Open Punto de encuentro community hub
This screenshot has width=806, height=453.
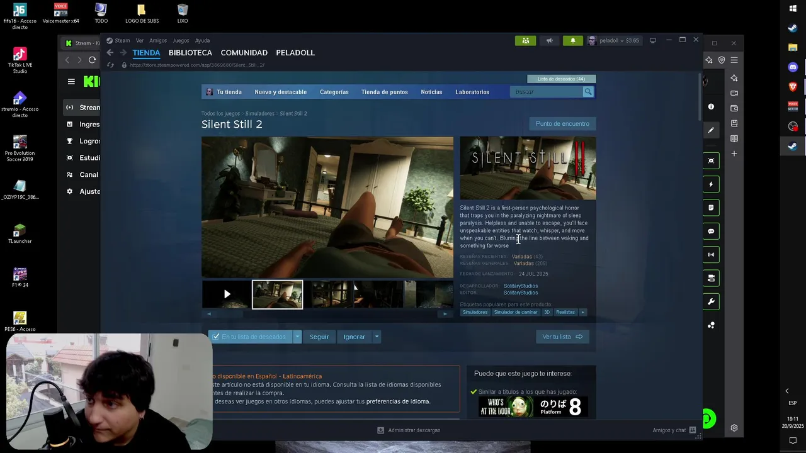tap(562, 124)
